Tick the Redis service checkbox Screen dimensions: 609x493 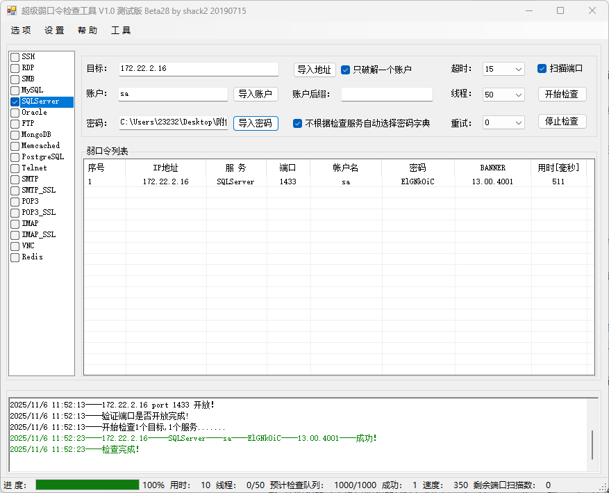click(15, 257)
